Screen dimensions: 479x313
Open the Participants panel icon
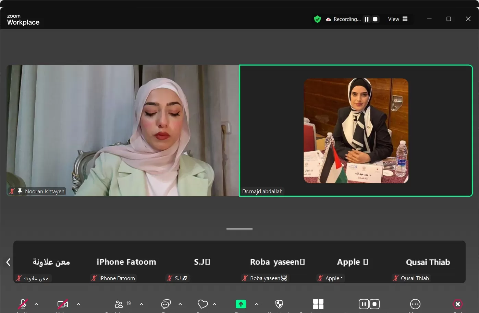(x=119, y=304)
